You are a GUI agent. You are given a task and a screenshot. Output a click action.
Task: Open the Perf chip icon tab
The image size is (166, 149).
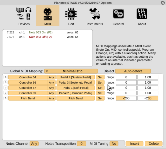71,14
